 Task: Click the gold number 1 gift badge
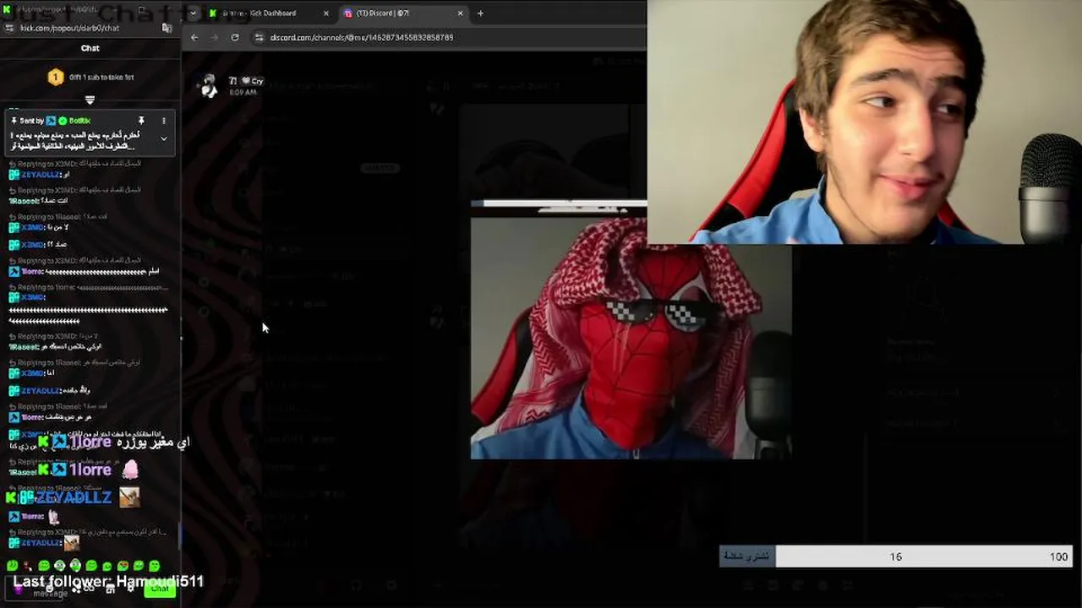pyautogui.click(x=55, y=77)
